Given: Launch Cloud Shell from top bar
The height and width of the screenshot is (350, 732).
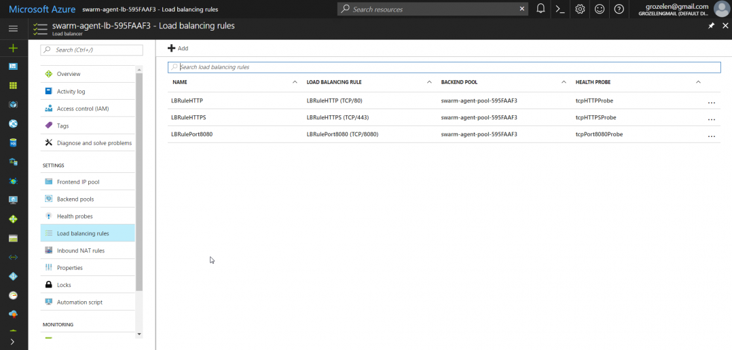Looking at the screenshot, I should (560, 9).
